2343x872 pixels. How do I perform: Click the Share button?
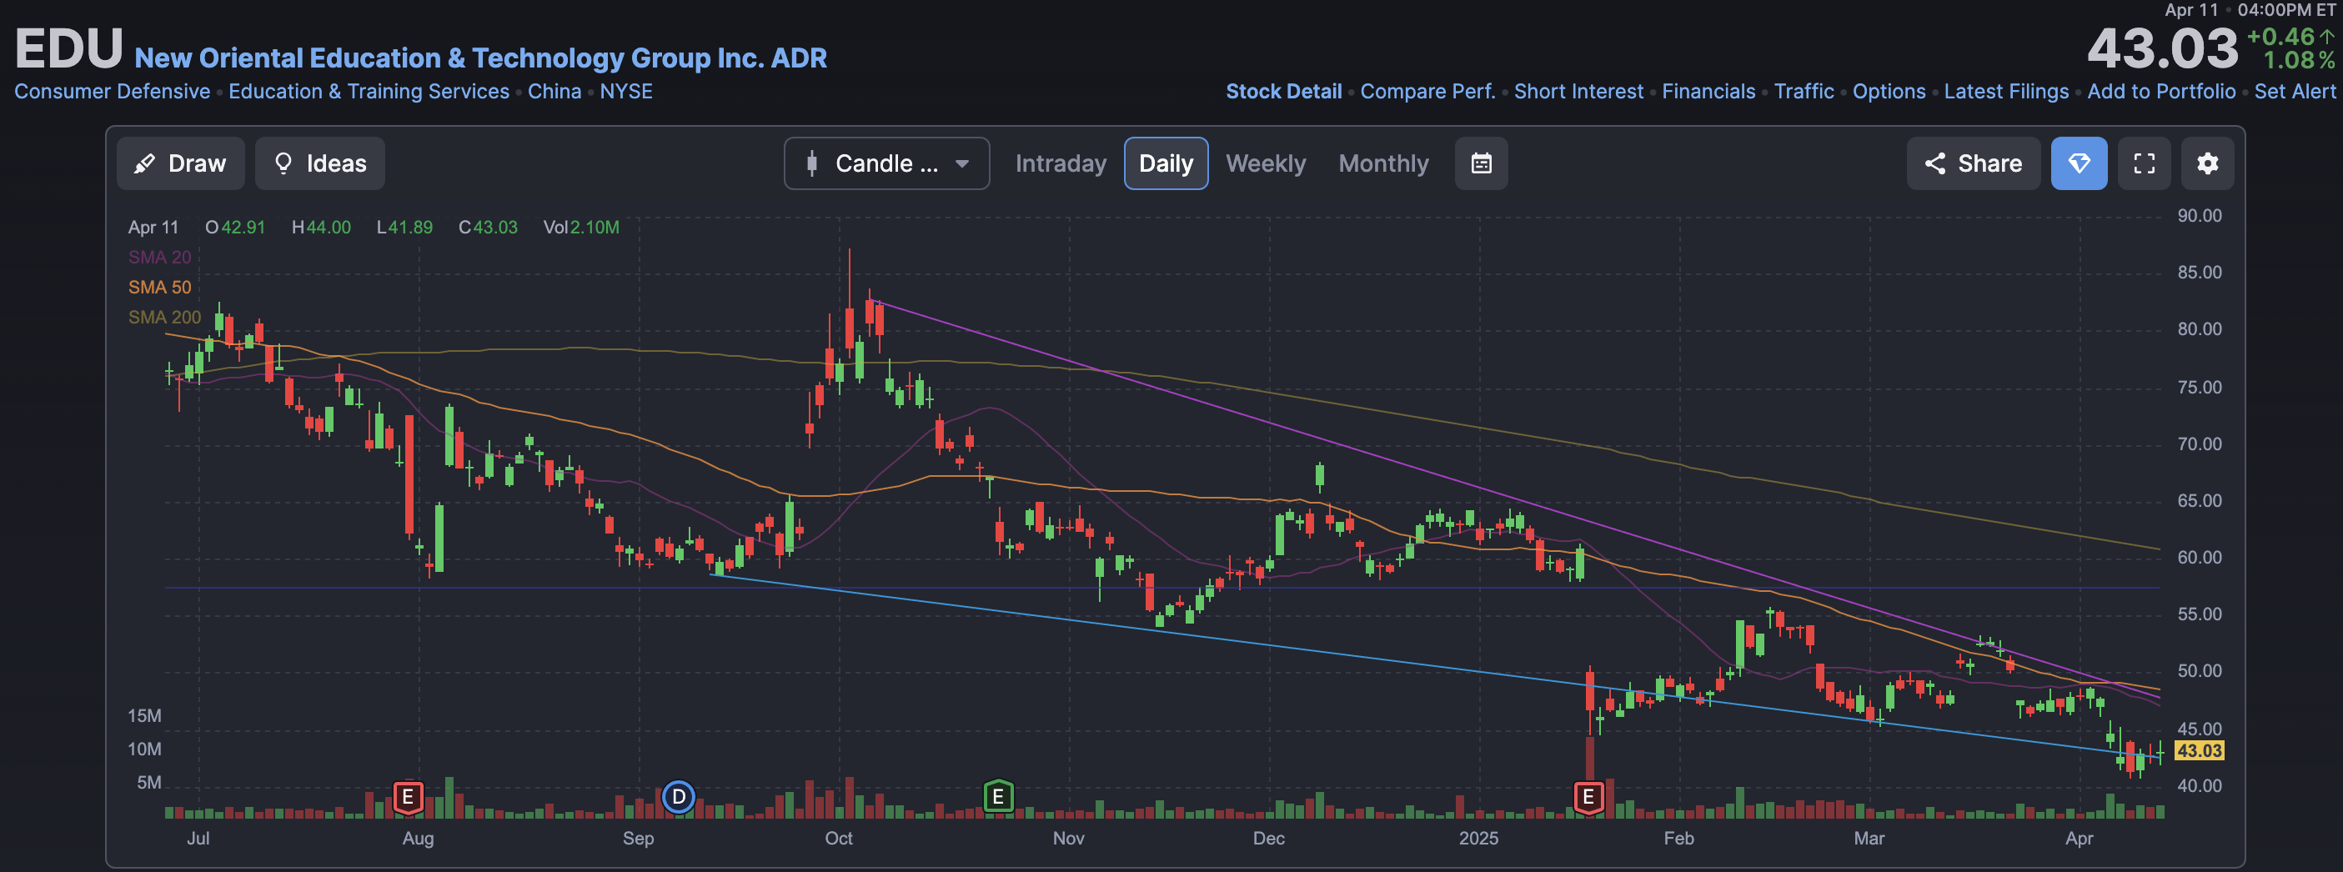pyautogui.click(x=1973, y=163)
